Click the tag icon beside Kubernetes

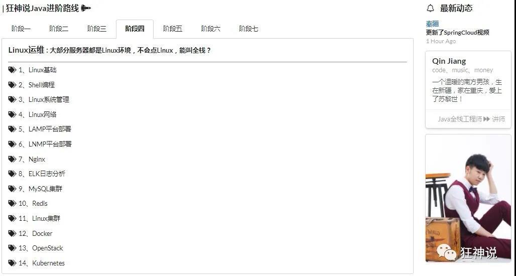coord(12,263)
